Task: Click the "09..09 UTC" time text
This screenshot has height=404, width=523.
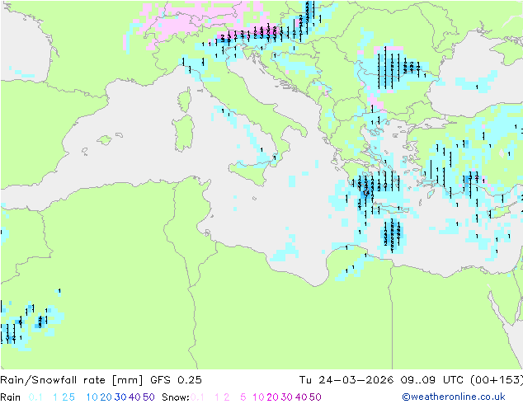Action: tap(431, 380)
